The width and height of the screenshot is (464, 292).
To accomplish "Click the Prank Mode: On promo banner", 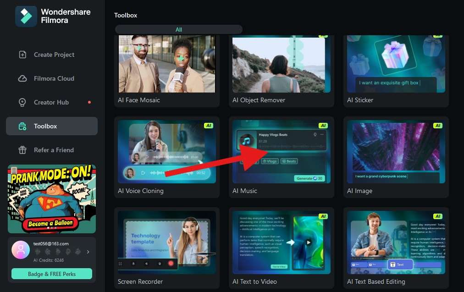I will 52,199.
